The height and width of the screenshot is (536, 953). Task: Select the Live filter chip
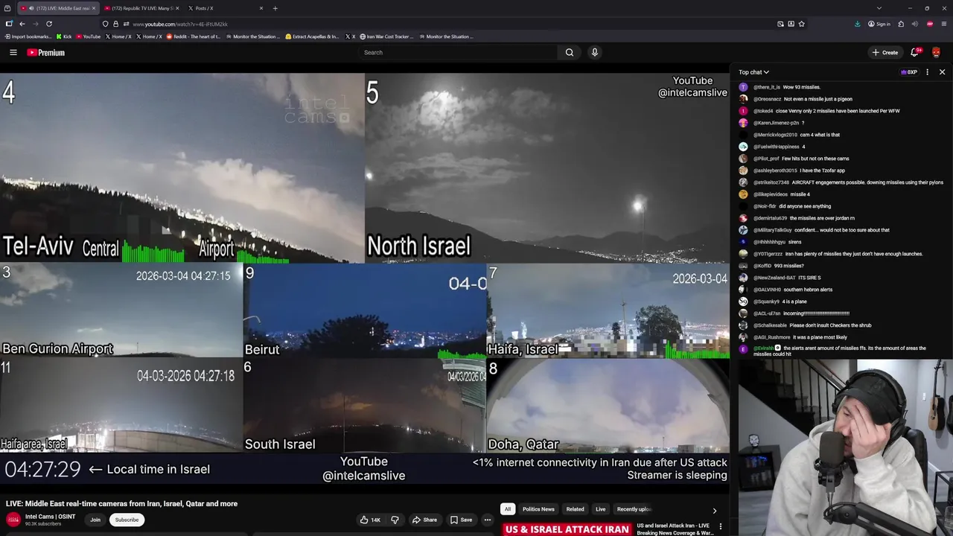tap(601, 509)
